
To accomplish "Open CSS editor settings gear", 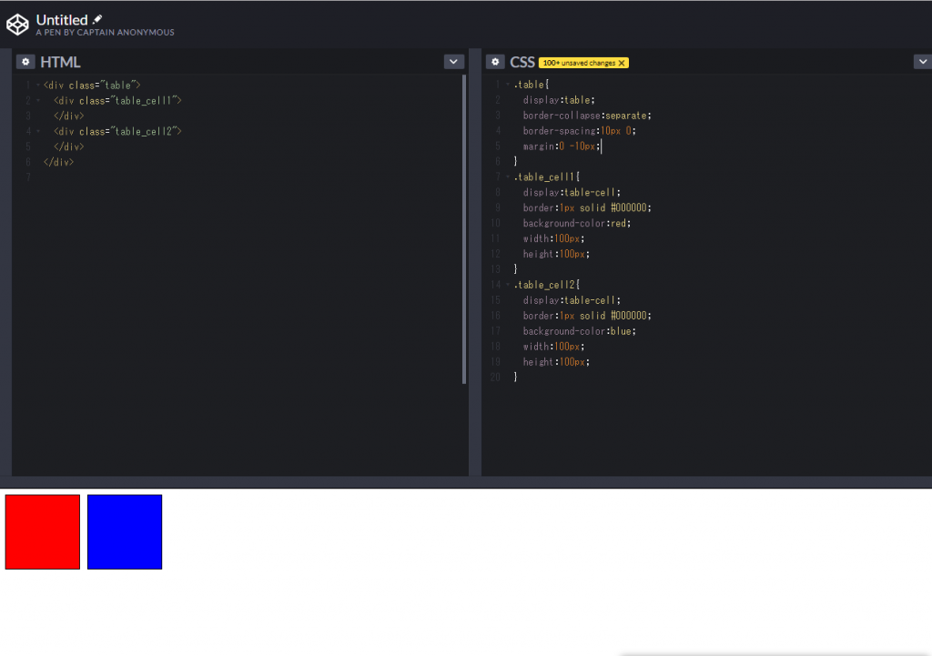I will tap(495, 62).
